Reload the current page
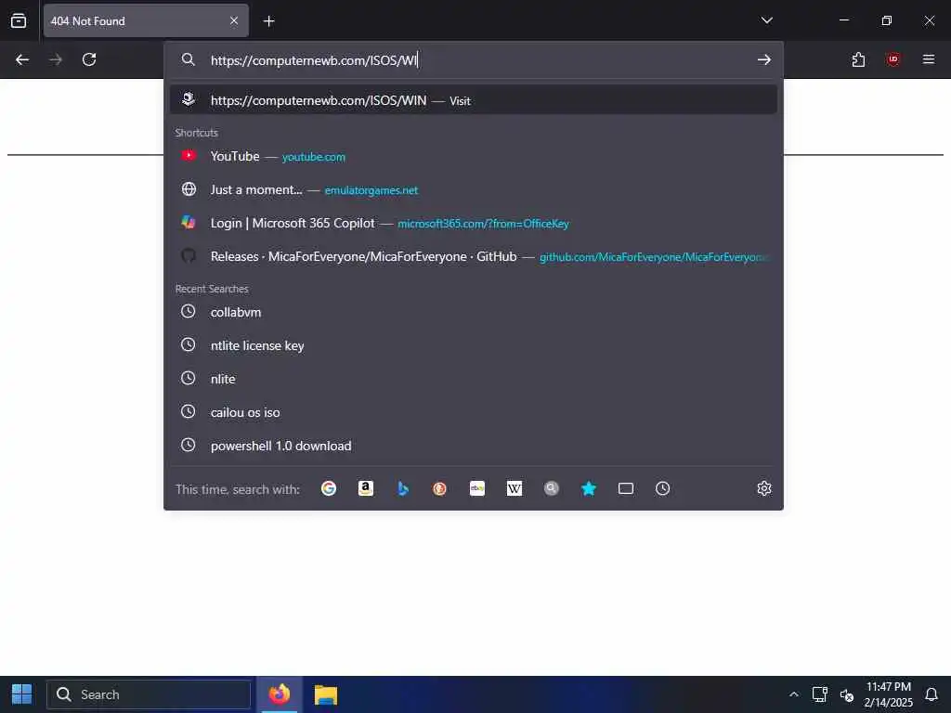Viewport: 951px width, 713px height. coord(89,59)
